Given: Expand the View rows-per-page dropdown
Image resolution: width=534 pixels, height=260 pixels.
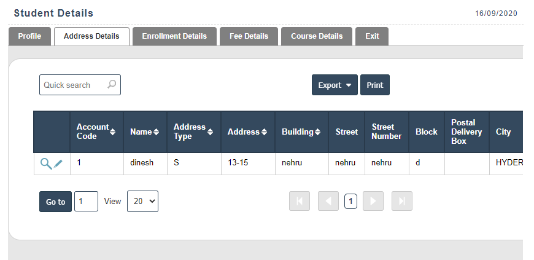Looking at the screenshot, I should click(x=142, y=202).
